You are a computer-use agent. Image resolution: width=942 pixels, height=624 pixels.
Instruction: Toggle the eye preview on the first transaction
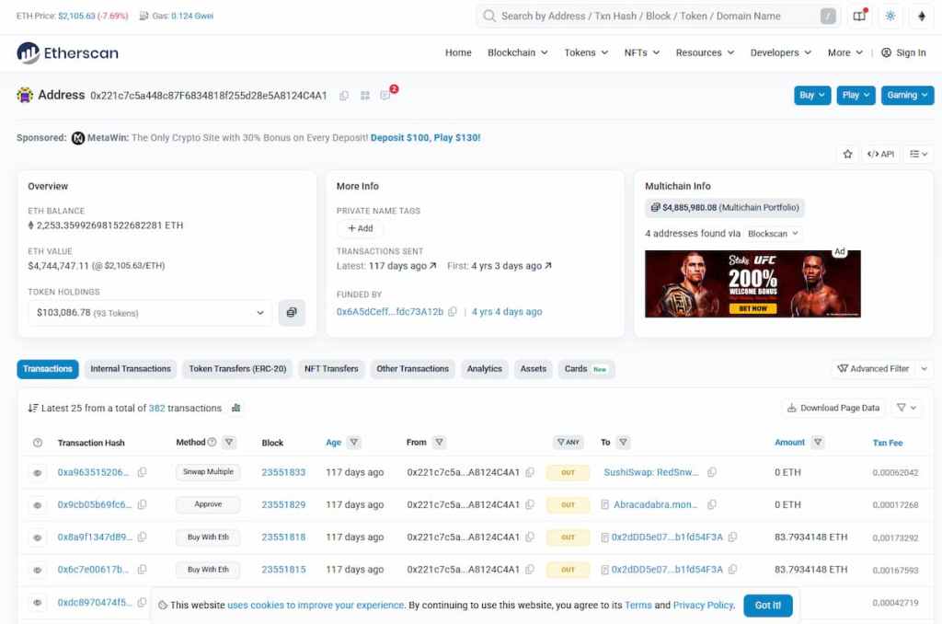[x=36, y=471]
